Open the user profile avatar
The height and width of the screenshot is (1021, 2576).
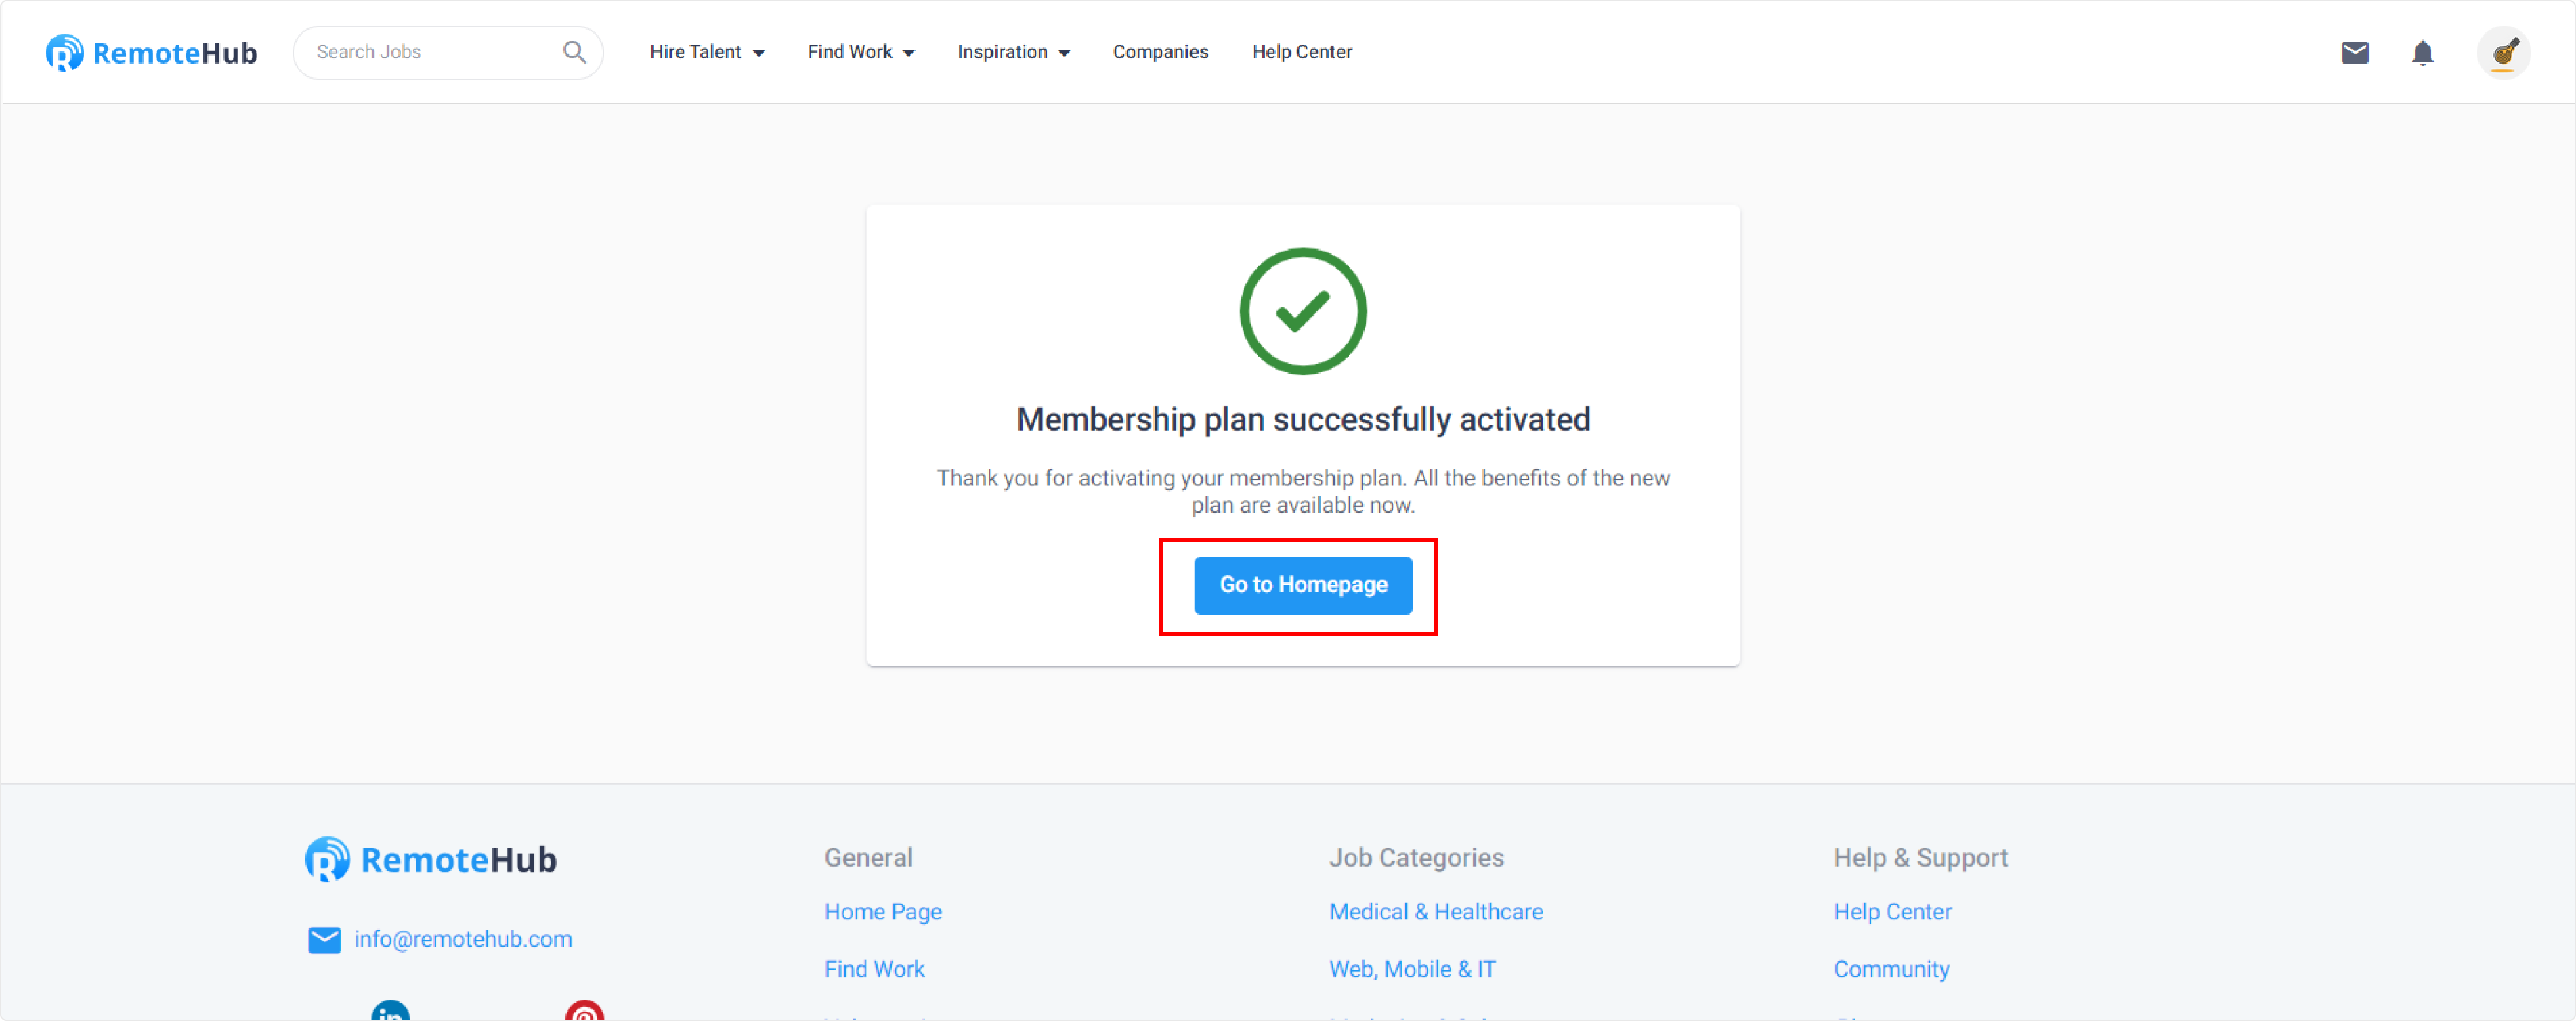tap(2503, 52)
